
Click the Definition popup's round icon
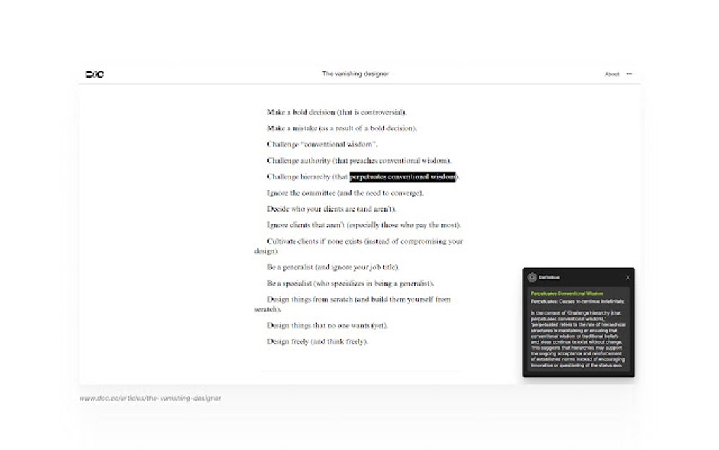[532, 277]
